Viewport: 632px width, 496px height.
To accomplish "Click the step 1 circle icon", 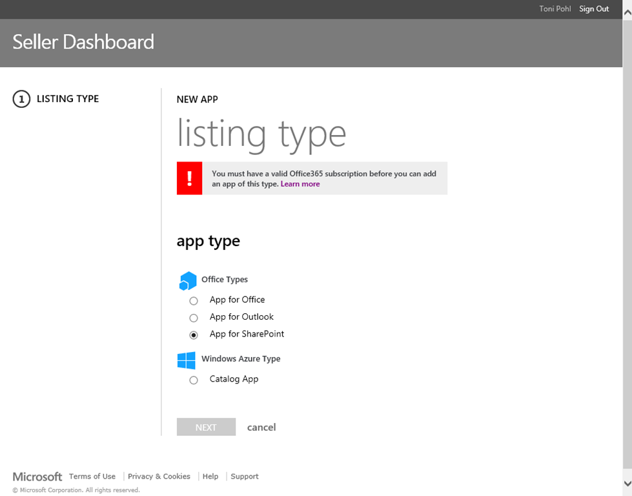I will coord(21,99).
